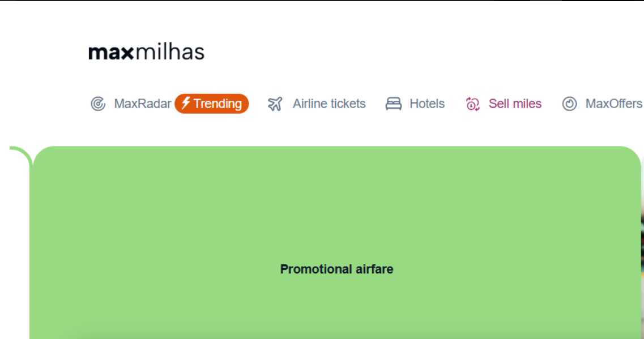Click the thin milhas part of the logo

click(x=169, y=52)
